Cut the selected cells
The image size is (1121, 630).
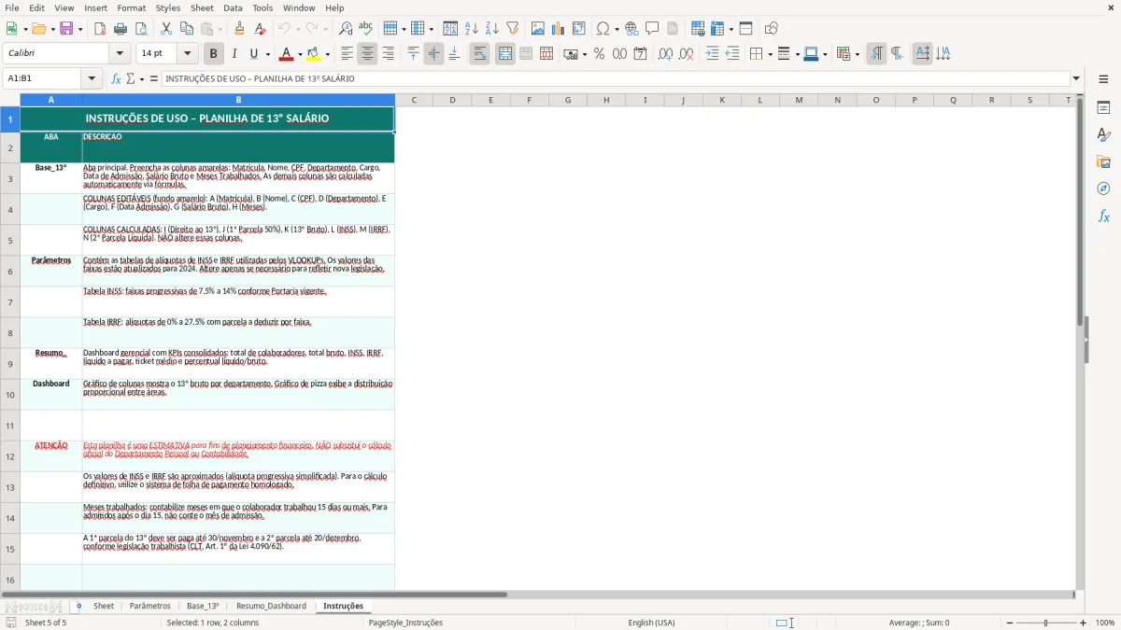(166, 29)
